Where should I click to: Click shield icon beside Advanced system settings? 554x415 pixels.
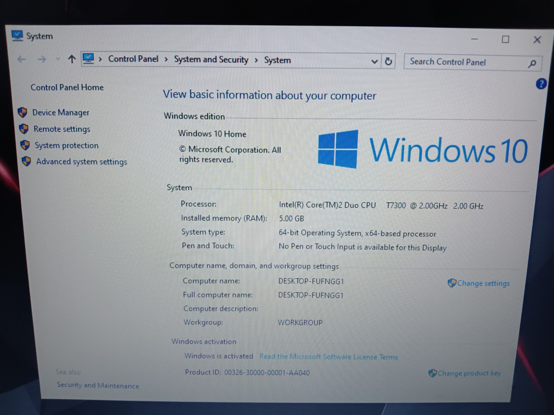(x=26, y=161)
